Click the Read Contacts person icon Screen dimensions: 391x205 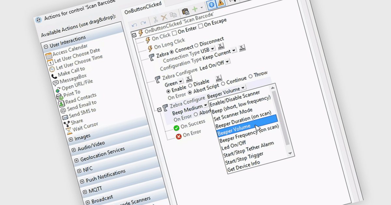coord(61,104)
